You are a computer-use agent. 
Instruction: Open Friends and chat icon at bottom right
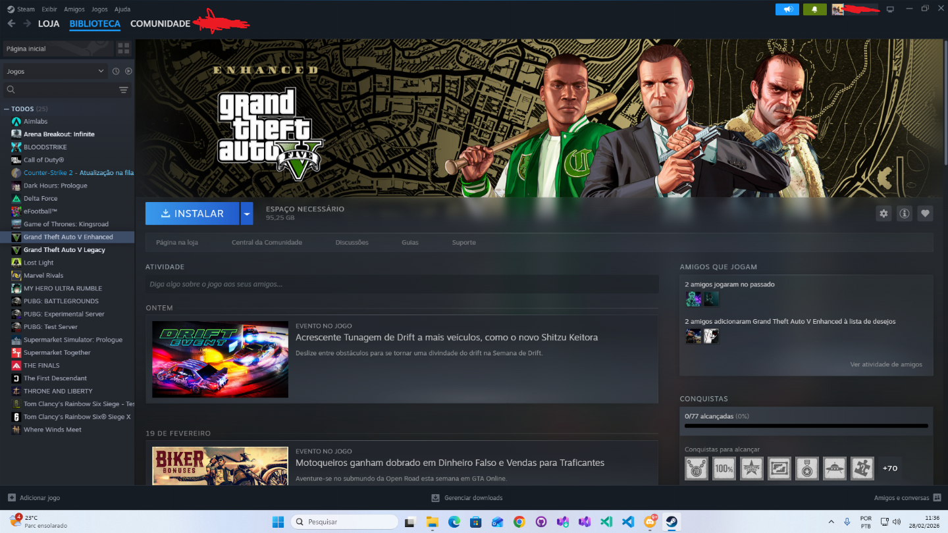[x=937, y=498]
